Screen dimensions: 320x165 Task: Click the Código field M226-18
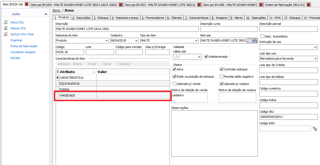(x=70, y=52)
